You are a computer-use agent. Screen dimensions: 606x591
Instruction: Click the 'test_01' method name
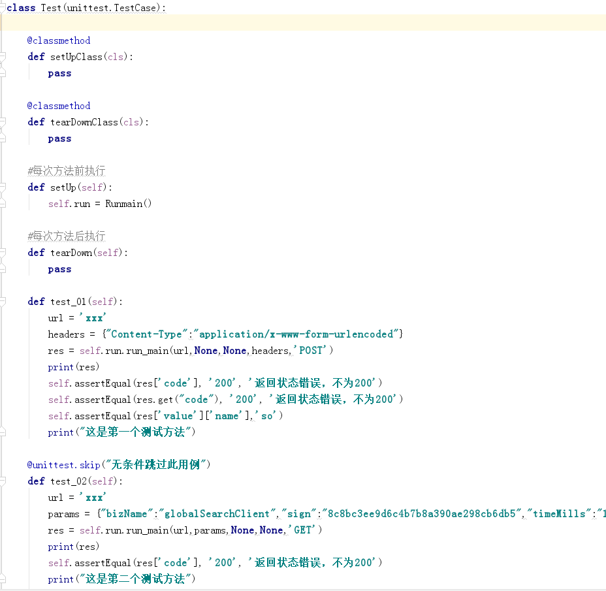coord(68,302)
